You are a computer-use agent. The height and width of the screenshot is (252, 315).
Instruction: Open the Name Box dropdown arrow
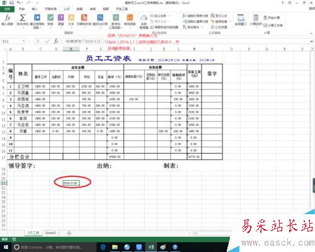[24, 41]
